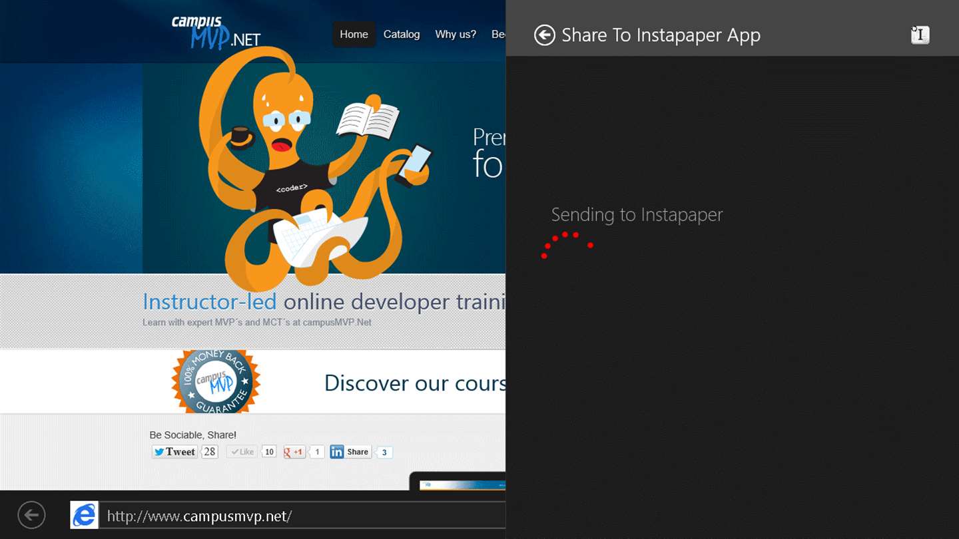
Task: Click the Sending to Instapaper status text
Action: pyautogui.click(x=637, y=215)
